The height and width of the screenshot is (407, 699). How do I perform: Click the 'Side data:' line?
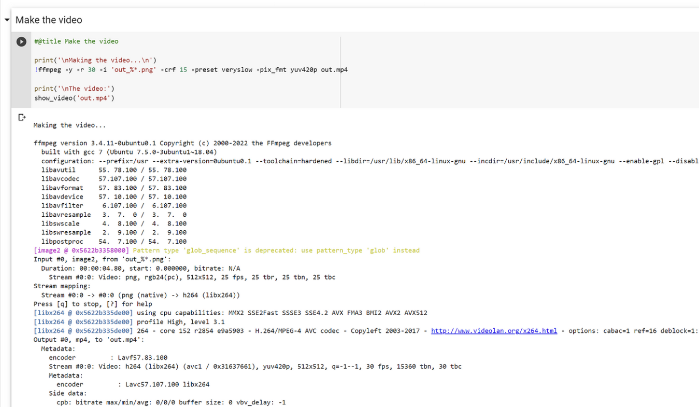point(68,394)
